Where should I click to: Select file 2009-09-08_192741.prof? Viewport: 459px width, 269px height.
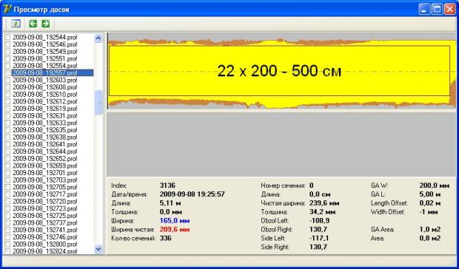click(x=45, y=230)
